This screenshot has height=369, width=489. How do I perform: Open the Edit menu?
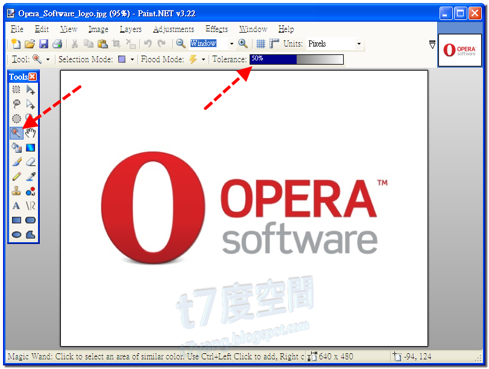(x=42, y=29)
